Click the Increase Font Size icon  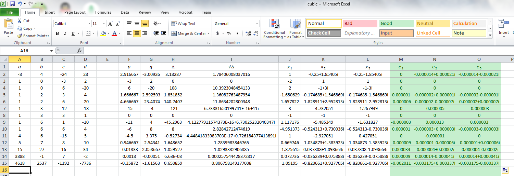(x=110, y=24)
